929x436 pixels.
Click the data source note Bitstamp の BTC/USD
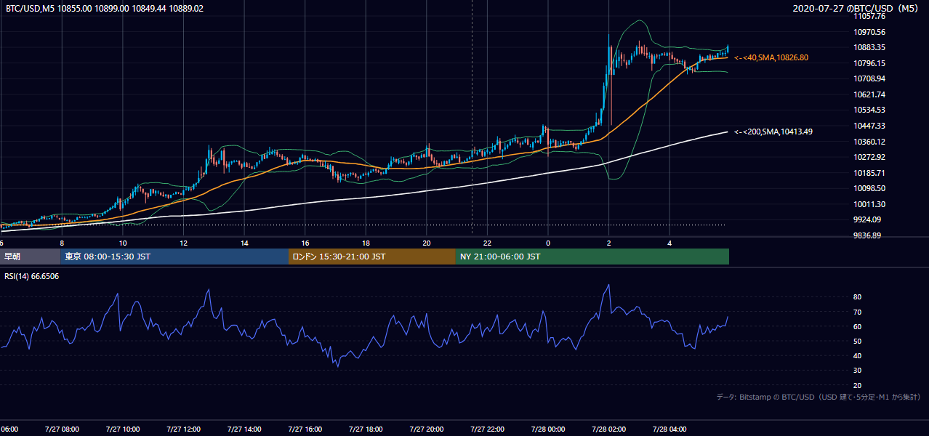(x=819, y=397)
